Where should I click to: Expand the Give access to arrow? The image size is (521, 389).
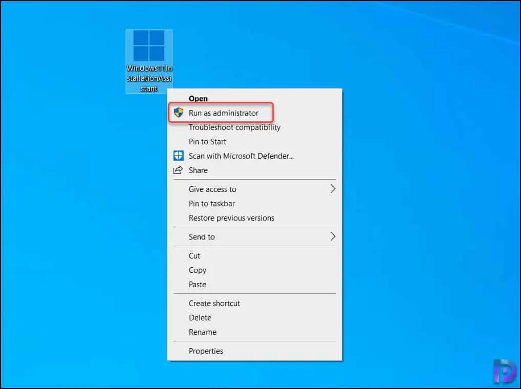(x=333, y=189)
